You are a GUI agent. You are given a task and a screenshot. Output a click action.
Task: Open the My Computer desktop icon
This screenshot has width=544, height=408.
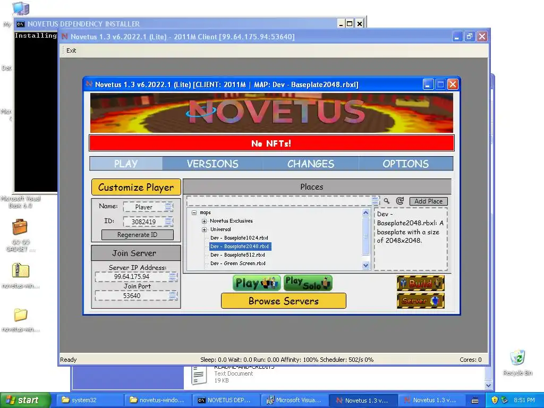click(21, 8)
